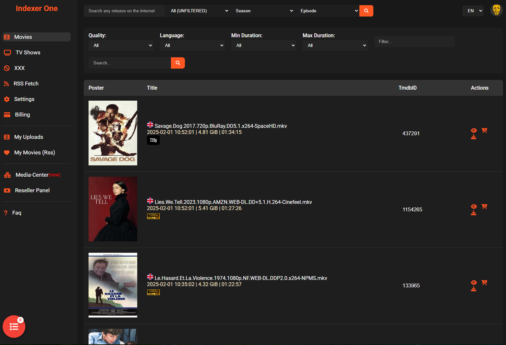Click the Reseller Panel money icon
This screenshot has height=345, width=506.
pyautogui.click(x=7, y=190)
